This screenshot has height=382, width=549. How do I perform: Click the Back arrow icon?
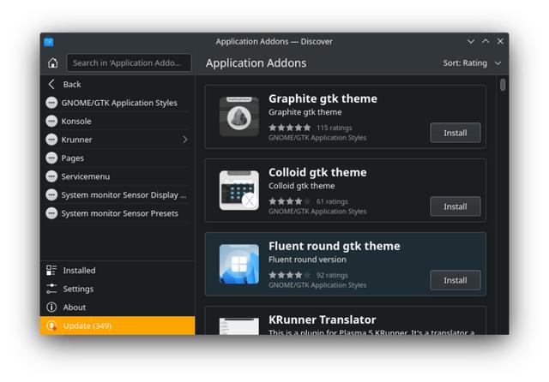click(x=51, y=84)
